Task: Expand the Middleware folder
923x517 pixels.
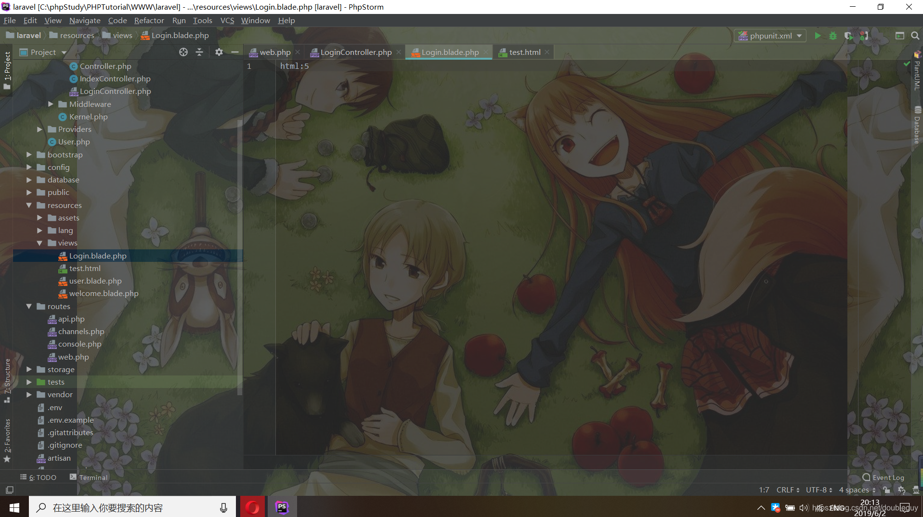Action: click(x=51, y=104)
